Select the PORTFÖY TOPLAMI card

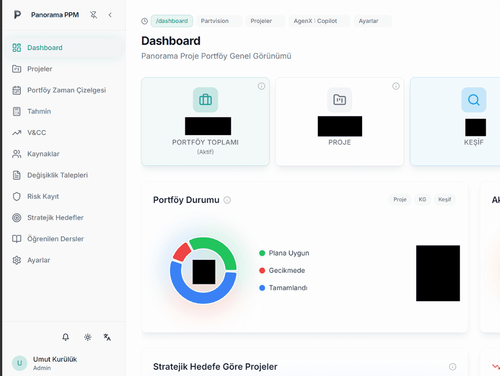[x=206, y=121]
